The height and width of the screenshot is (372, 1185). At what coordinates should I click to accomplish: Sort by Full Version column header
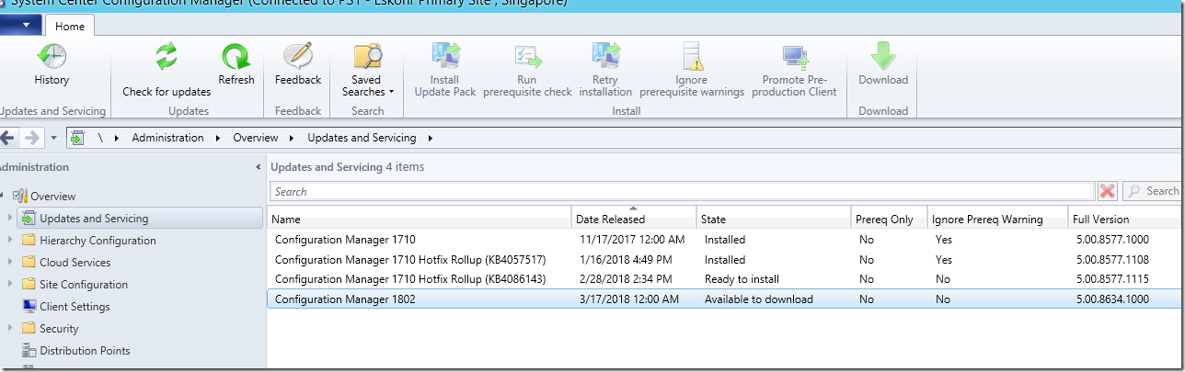click(1124, 219)
